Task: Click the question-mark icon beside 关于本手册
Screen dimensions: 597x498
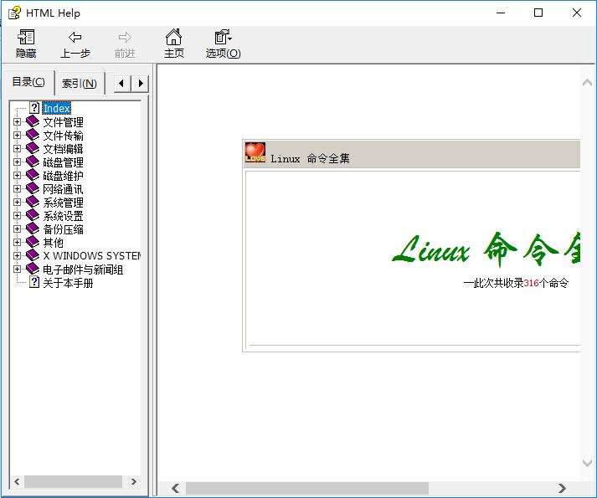Action: coord(34,283)
